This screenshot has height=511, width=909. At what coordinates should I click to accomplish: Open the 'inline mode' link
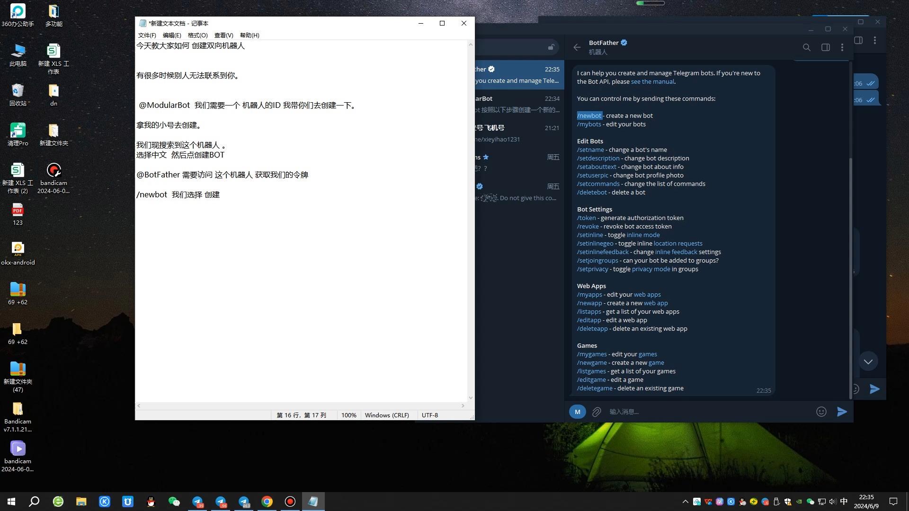pyautogui.click(x=643, y=235)
